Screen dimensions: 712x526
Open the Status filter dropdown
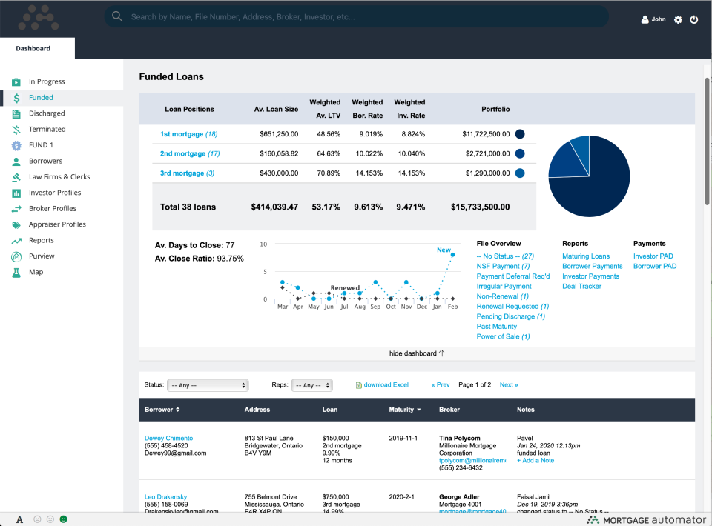point(208,384)
